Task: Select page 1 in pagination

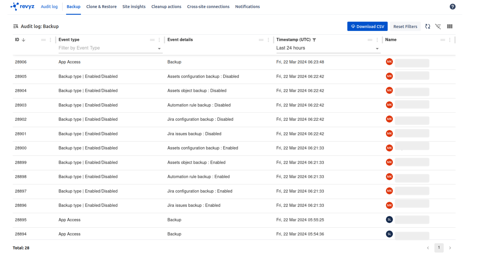Action: pos(439,248)
